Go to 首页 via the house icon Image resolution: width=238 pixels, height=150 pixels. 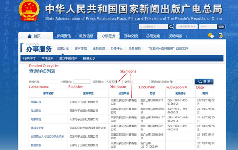click(30, 36)
